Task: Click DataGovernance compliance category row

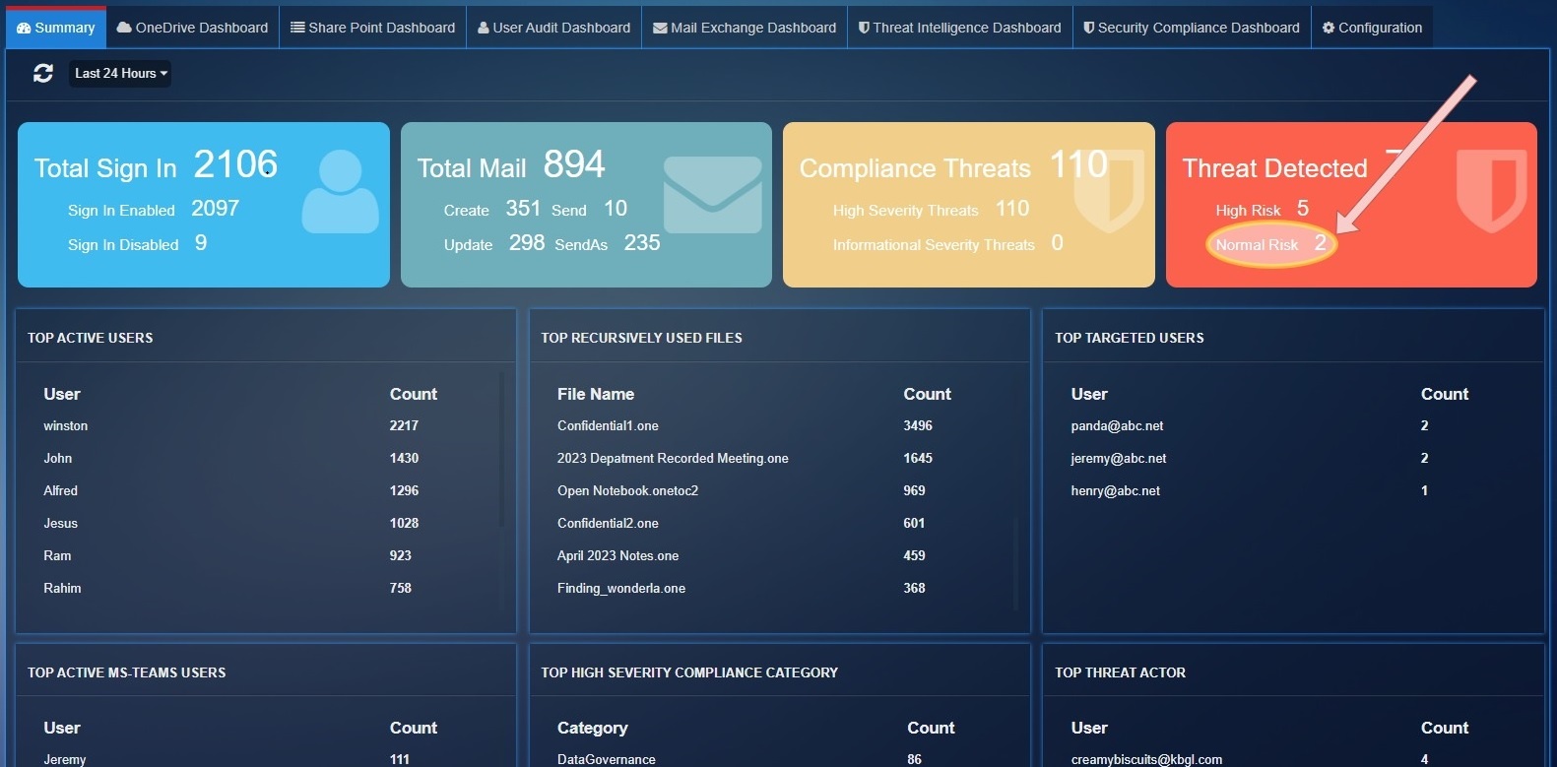Action: point(778,759)
